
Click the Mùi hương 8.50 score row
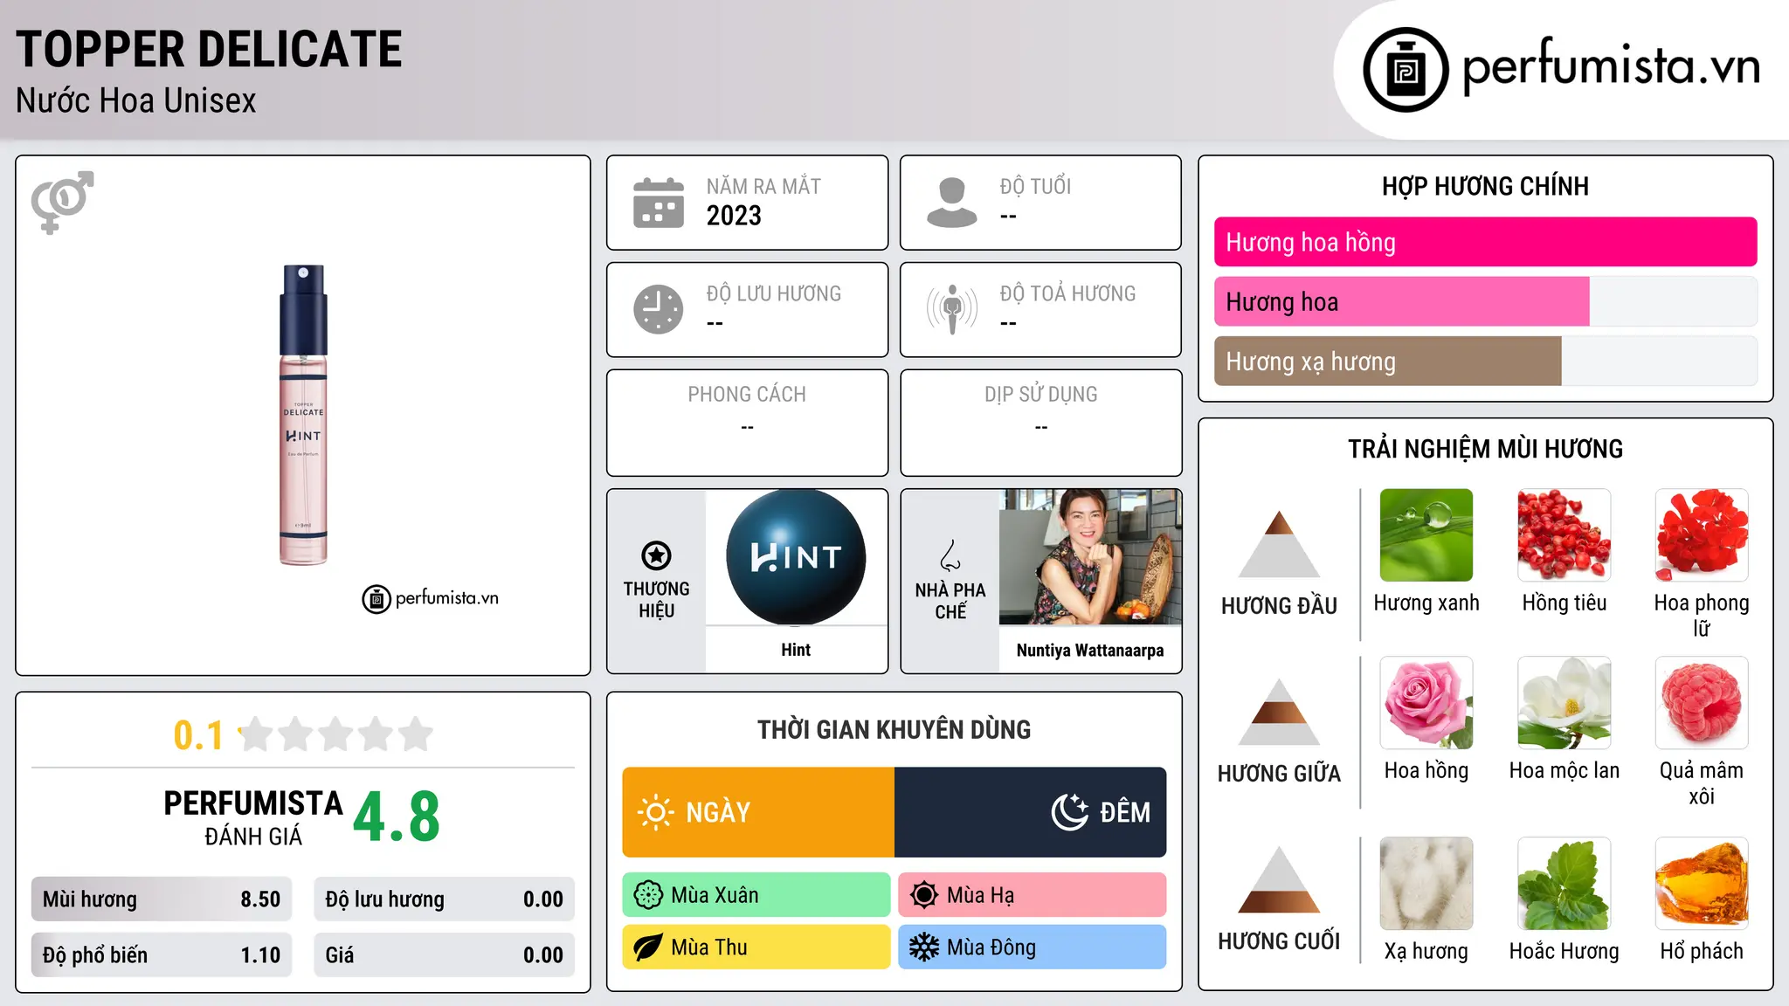tap(162, 899)
